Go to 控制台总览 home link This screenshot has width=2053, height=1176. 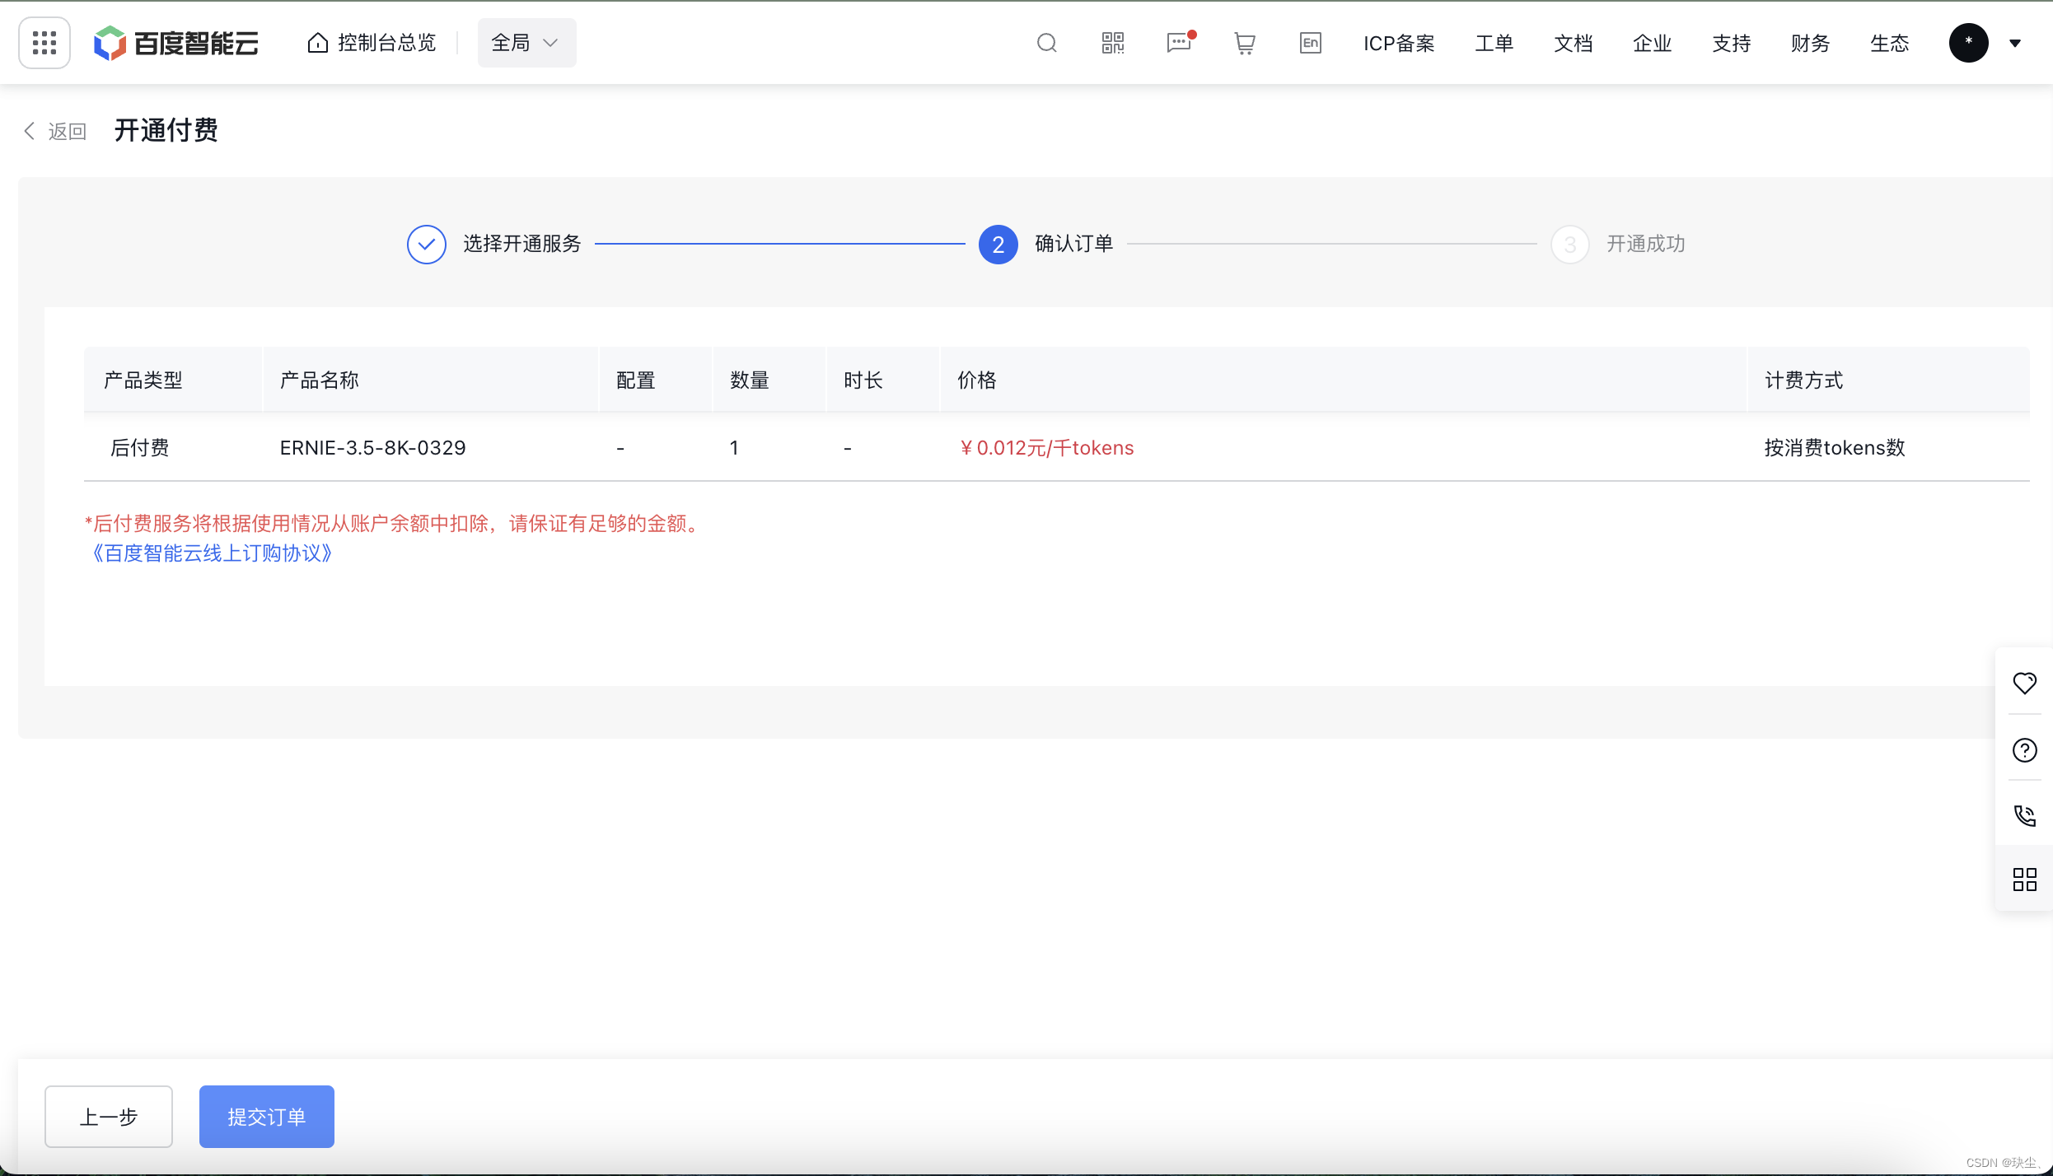(x=372, y=43)
